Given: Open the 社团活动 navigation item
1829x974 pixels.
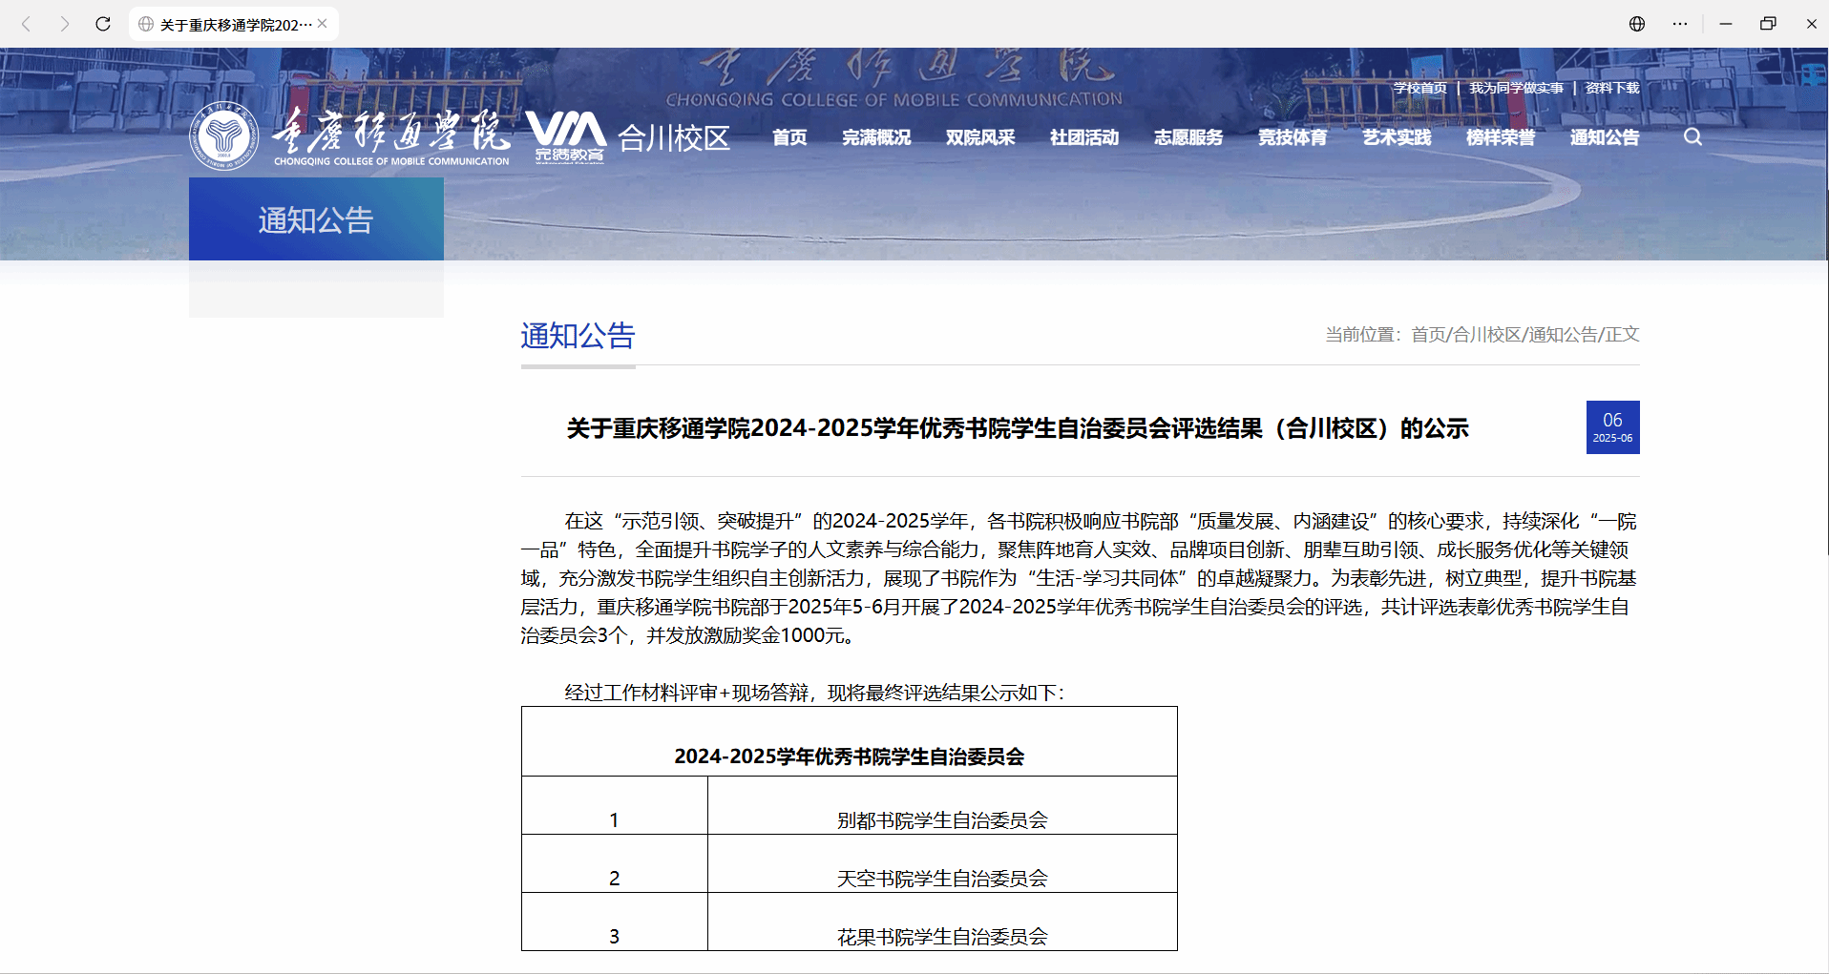Looking at the screenshot, I should pyautogui.click(x=1084, y=137).
